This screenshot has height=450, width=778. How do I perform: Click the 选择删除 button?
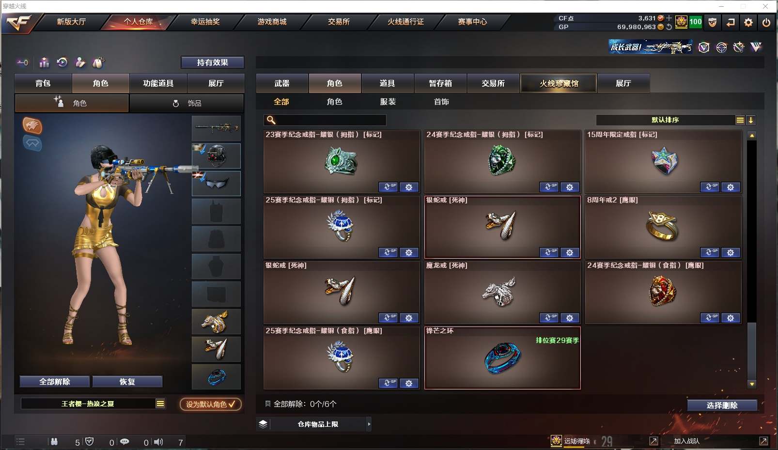click(722, 405)
